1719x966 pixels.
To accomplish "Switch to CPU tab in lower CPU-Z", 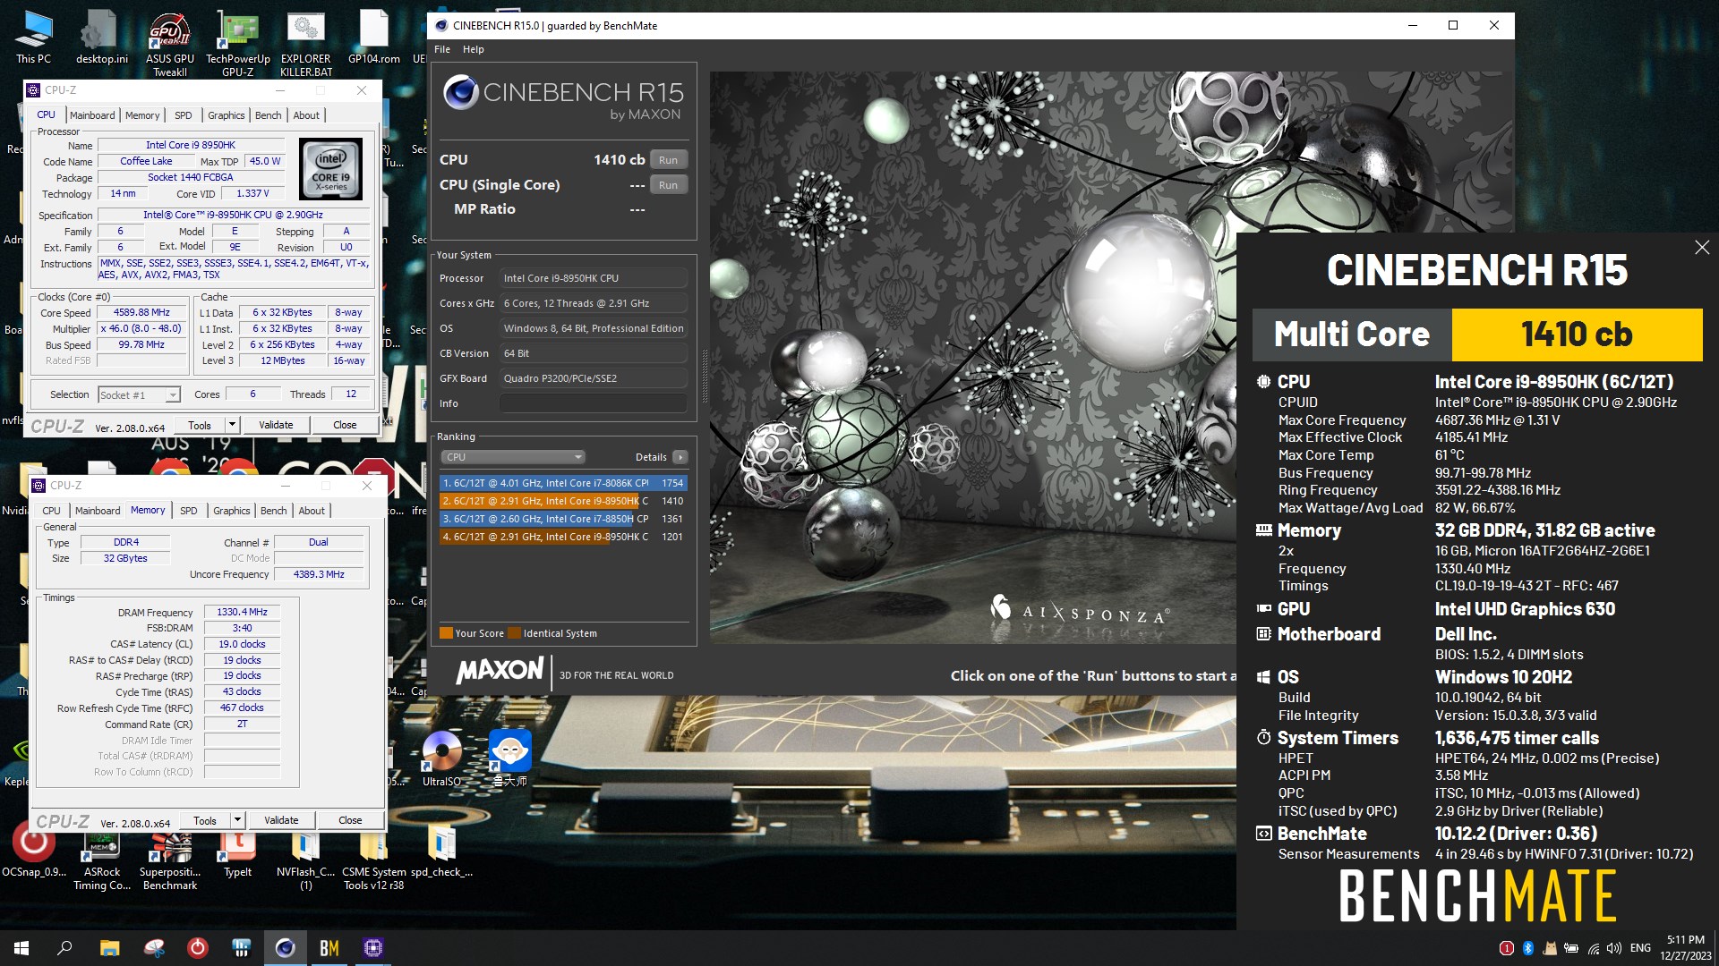I will coord(51,511).
